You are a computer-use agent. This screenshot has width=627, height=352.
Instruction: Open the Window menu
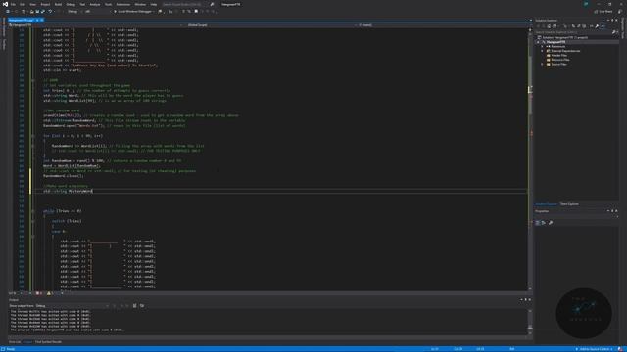(x=140, y=4)
